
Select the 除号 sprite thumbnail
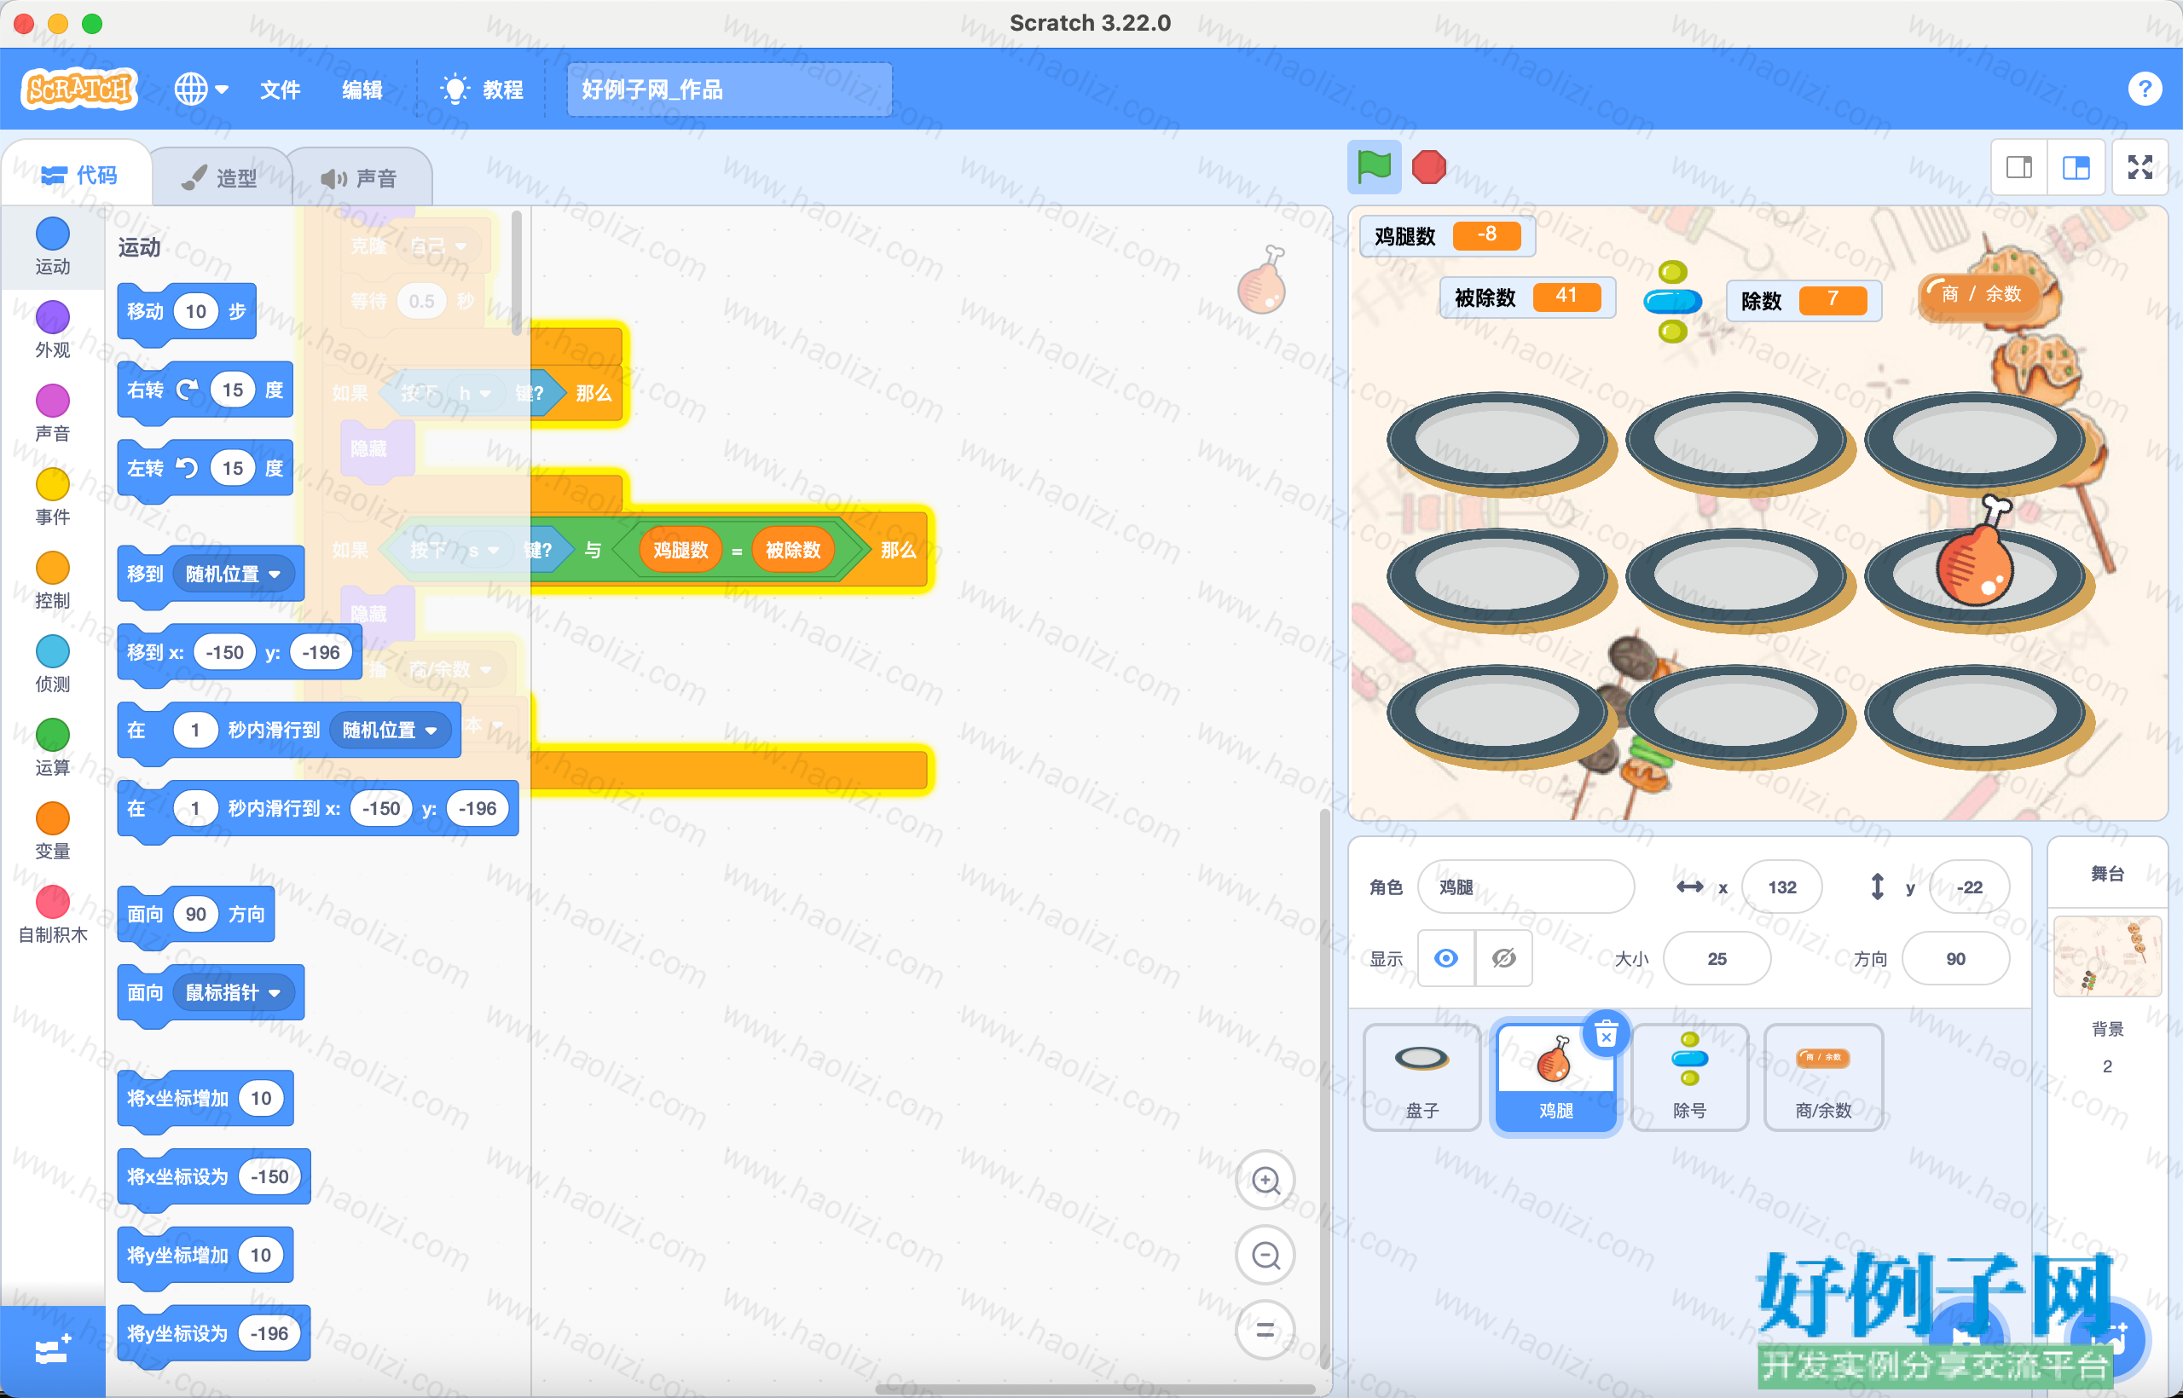tap(1689, 1077)
